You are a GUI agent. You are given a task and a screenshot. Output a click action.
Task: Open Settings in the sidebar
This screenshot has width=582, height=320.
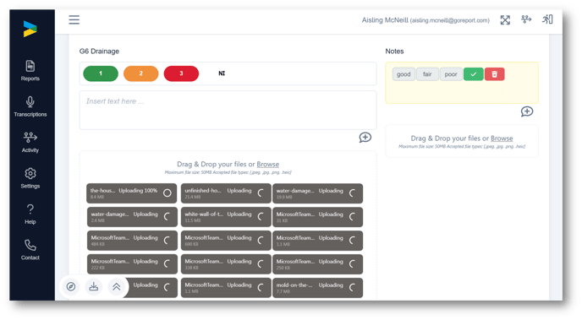tap(30, 178)
